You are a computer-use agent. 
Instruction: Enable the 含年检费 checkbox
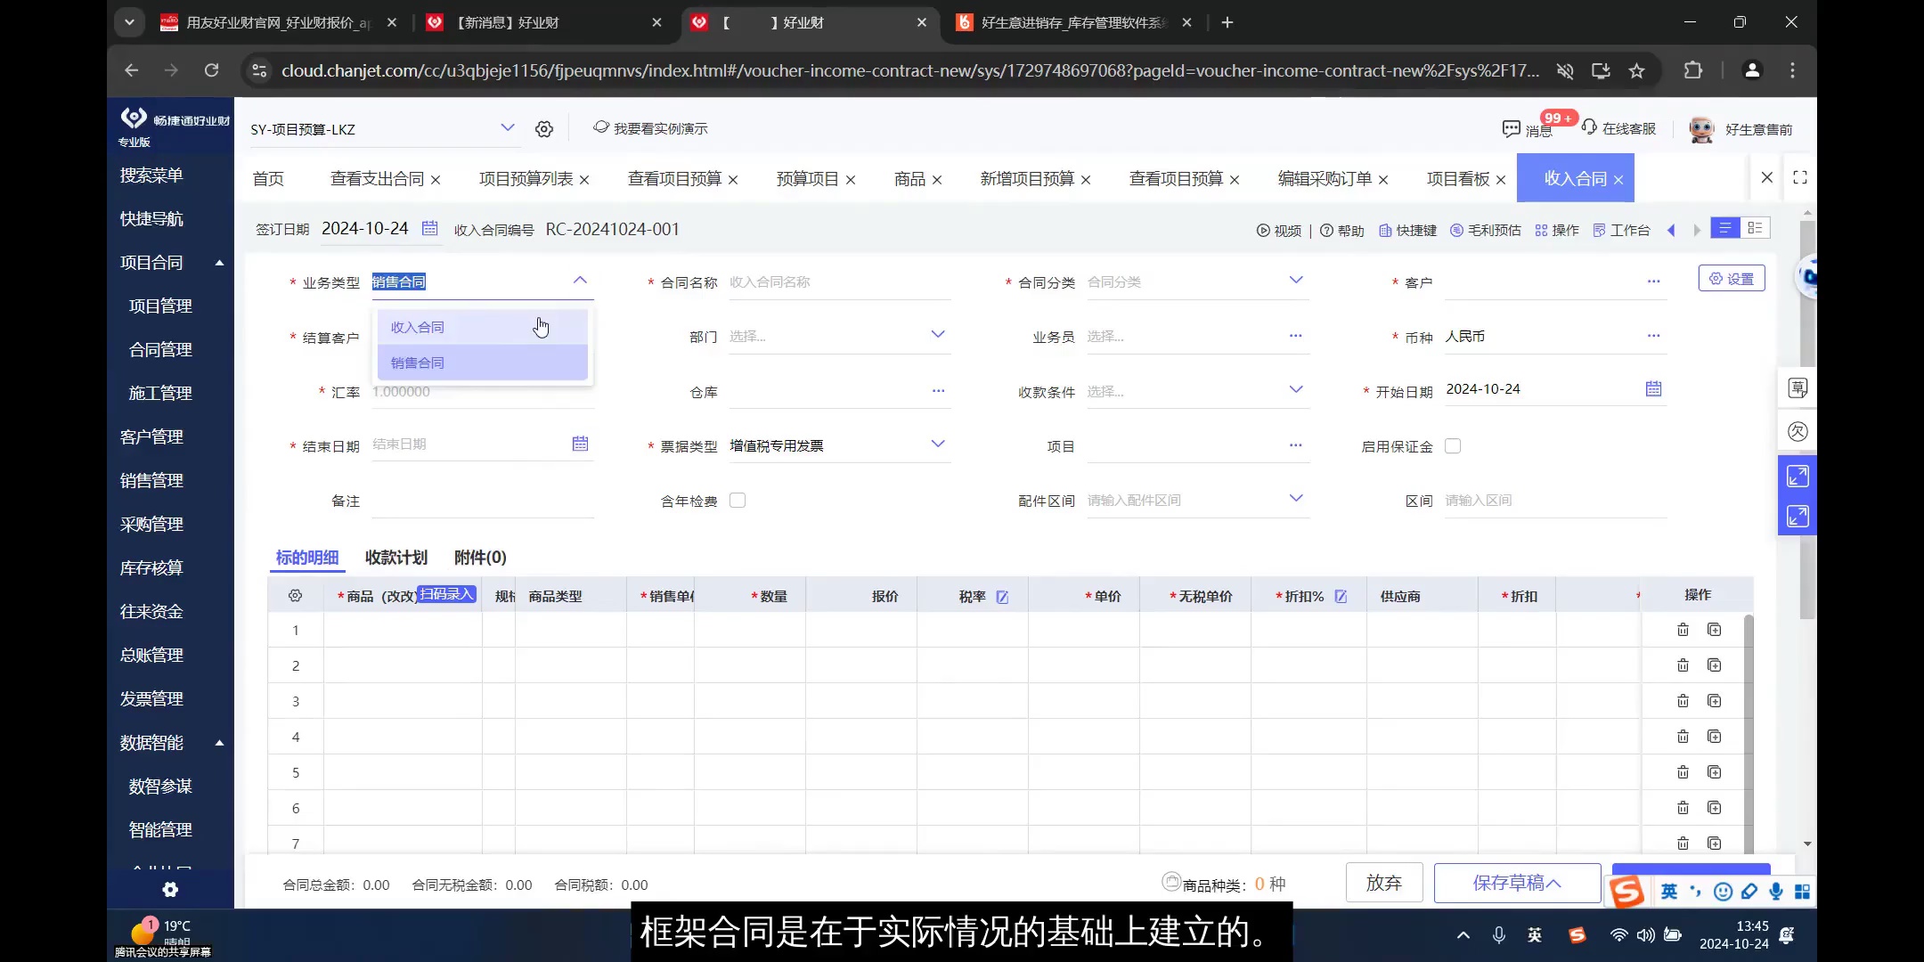tap(737, 500)
